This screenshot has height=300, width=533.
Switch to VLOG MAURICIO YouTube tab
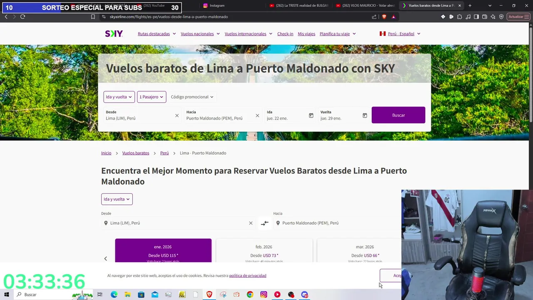366,5
